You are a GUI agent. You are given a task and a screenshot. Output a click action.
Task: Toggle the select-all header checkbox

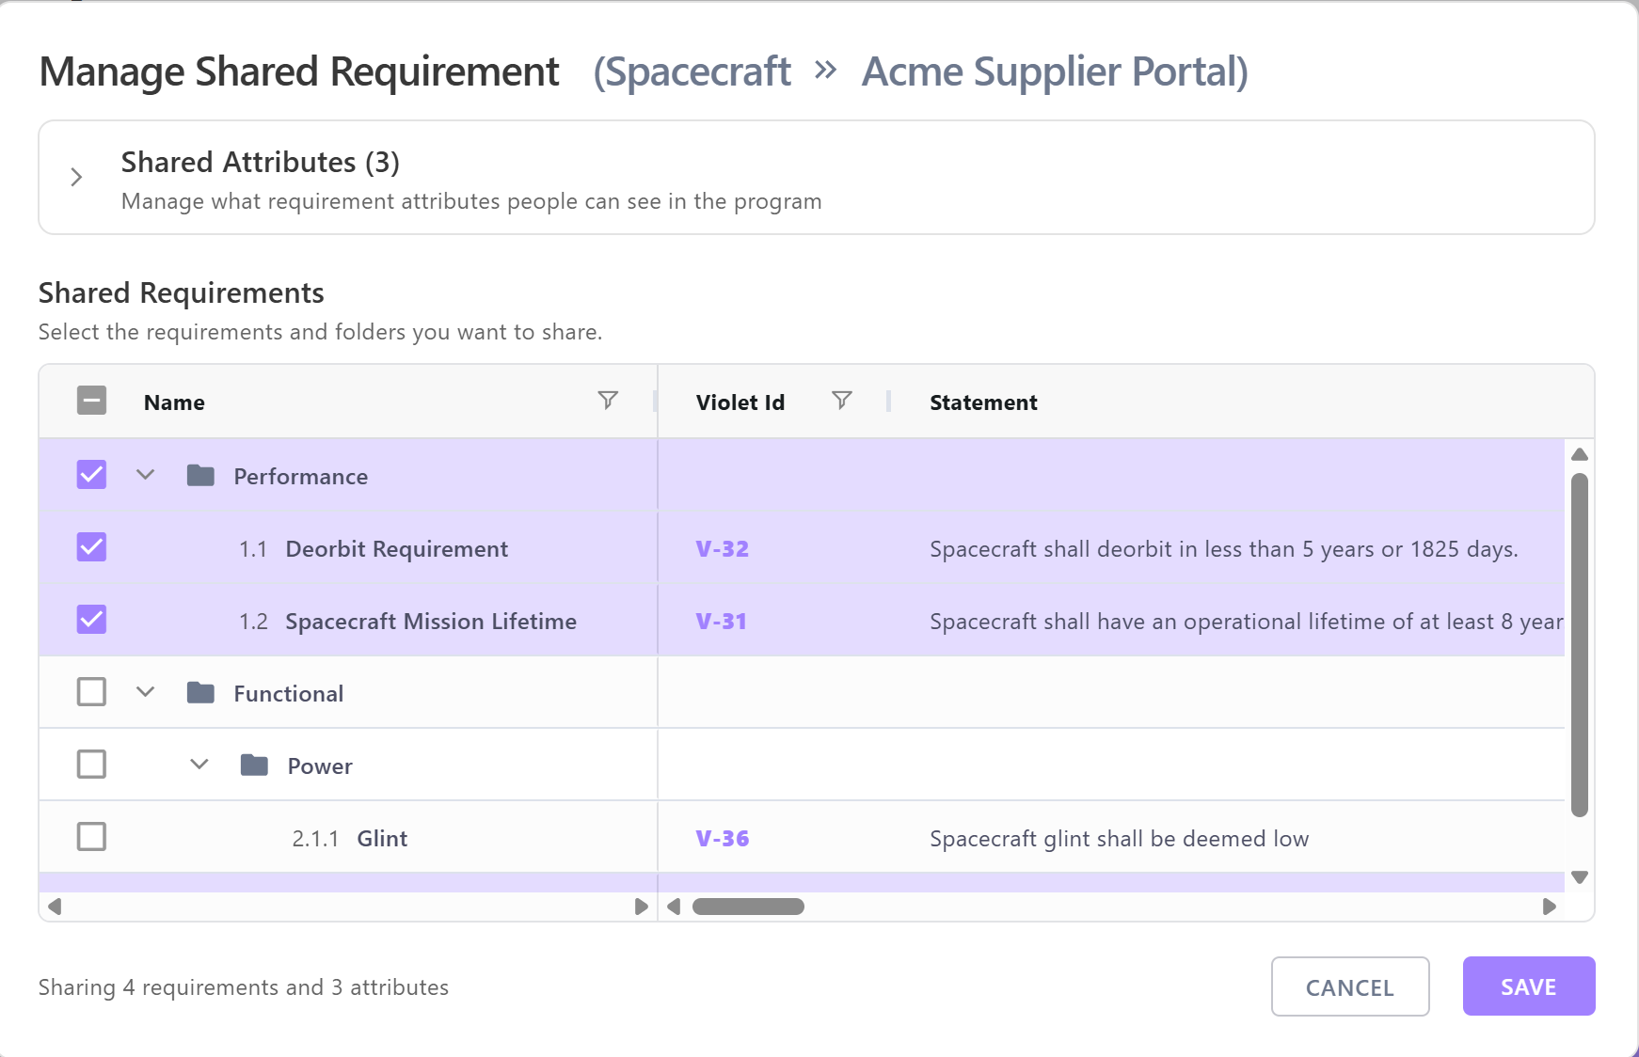point(91,401)
